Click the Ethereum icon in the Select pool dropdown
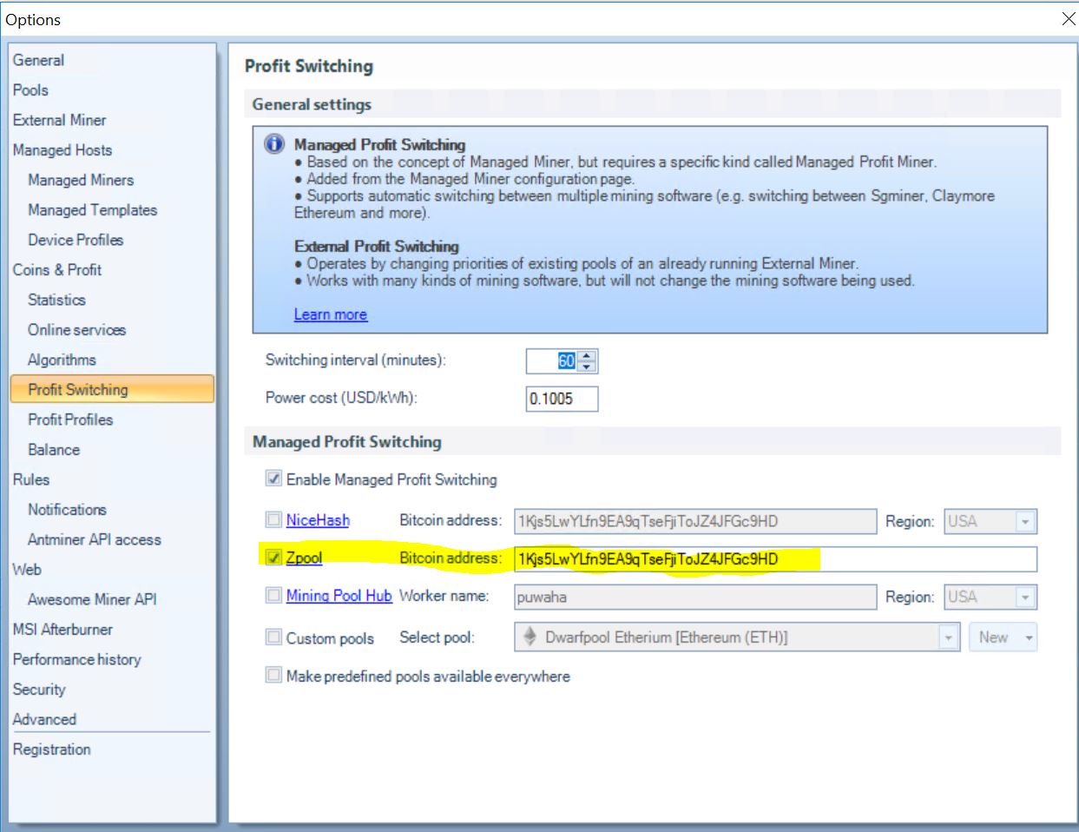Screen dimensions: 1079x832 coord(530,637)
